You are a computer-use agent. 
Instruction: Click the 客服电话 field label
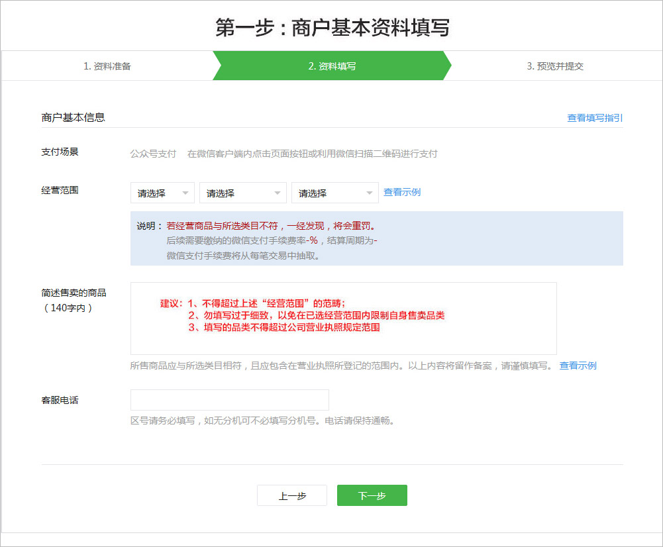60,400
